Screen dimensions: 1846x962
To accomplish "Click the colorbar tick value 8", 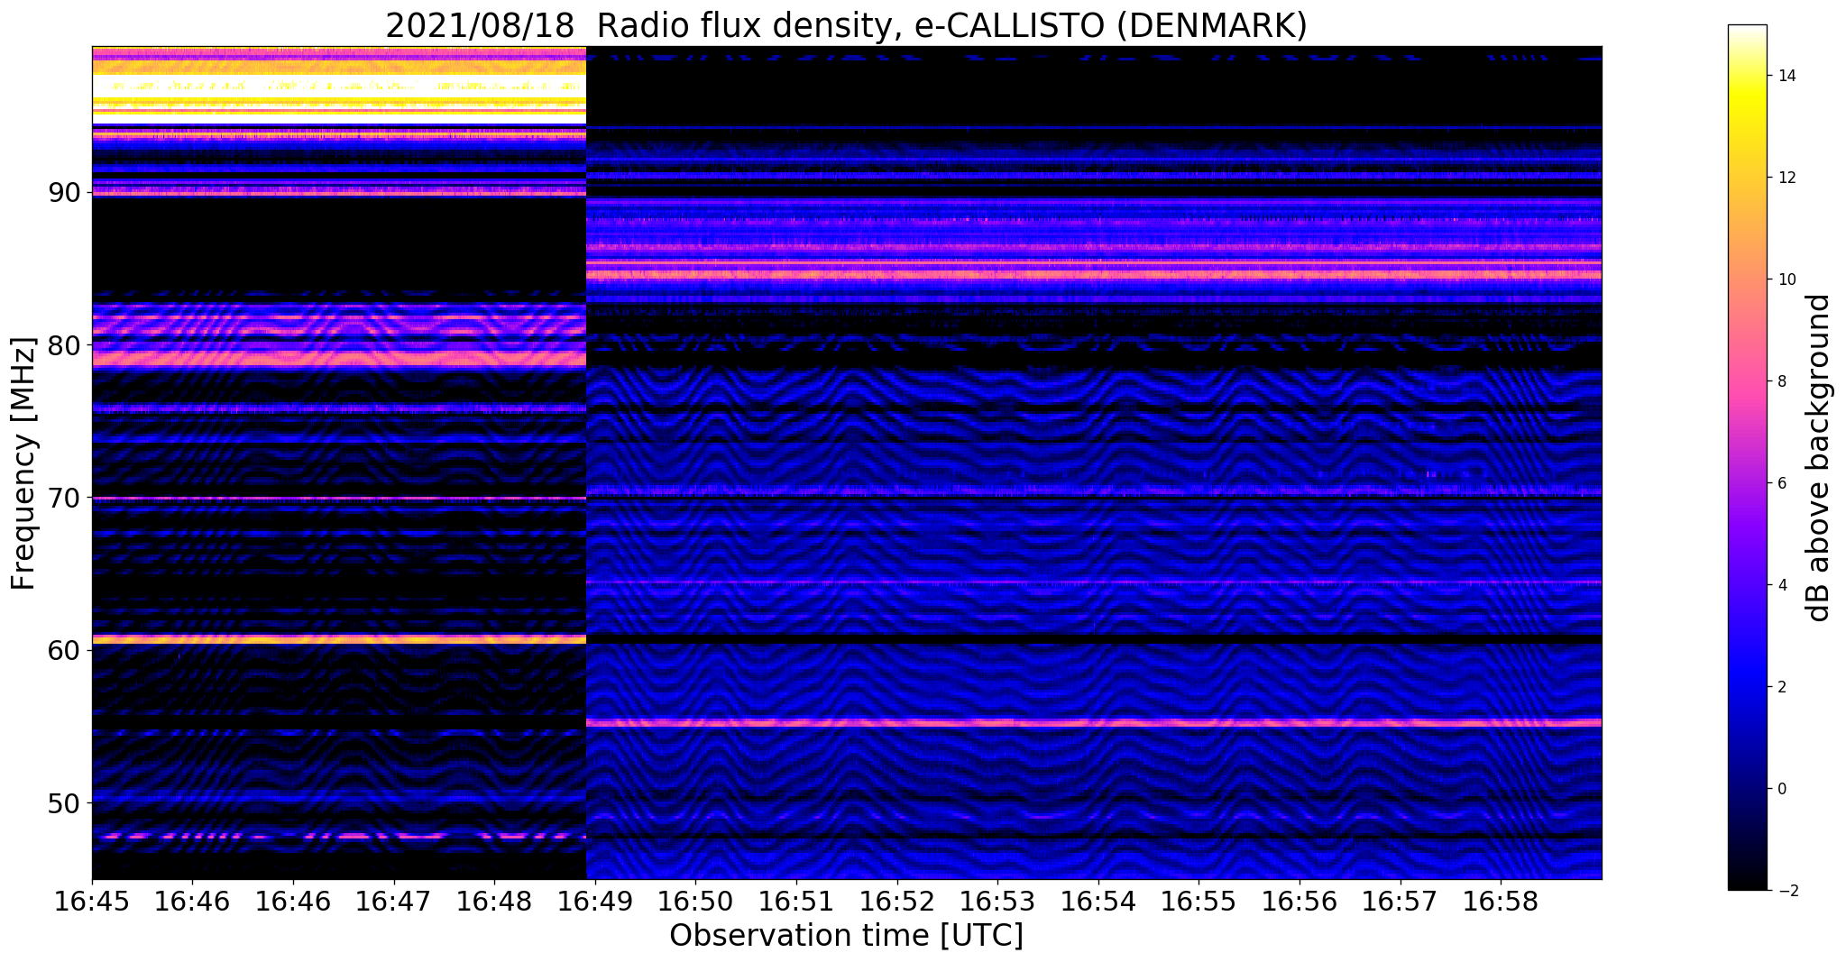I will click(1780, 381).
